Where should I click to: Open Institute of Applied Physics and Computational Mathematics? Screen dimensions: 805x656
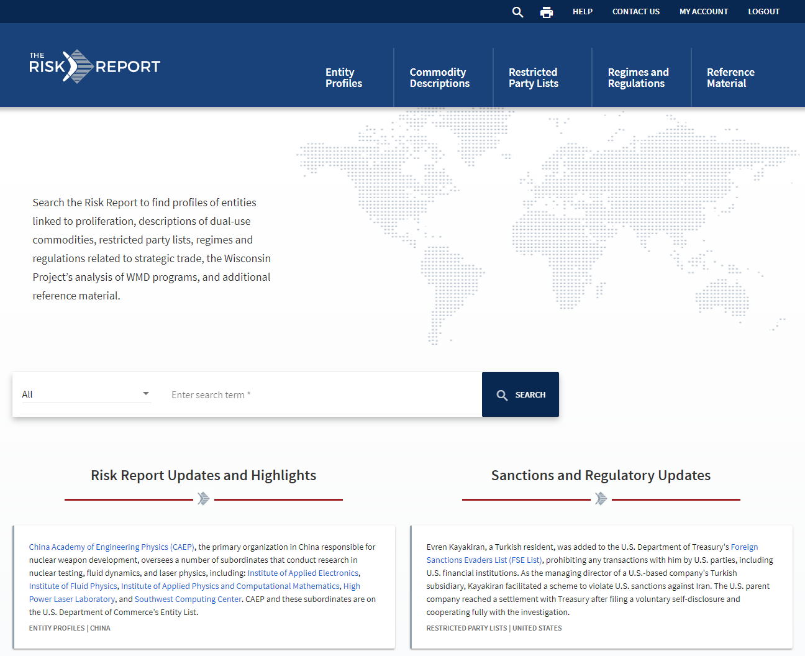(x=230, y=586)
